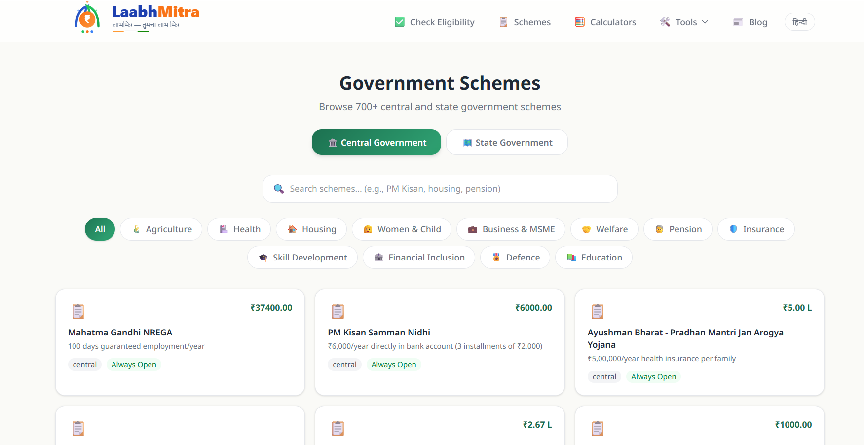The width and height of the screenshot is (864, 445).
Task: Click the Blog book icon
Action: coord(738,22)
